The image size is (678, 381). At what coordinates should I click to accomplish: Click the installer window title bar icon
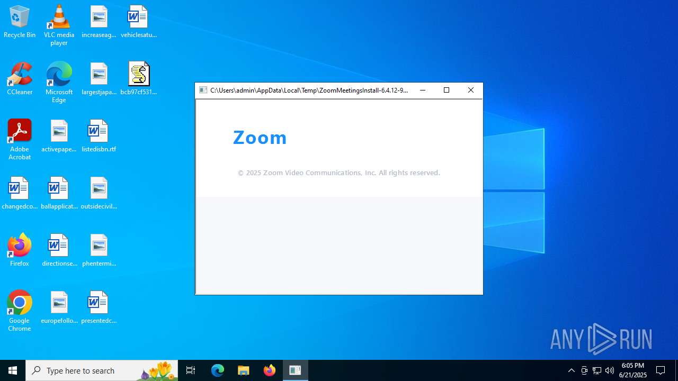coord(203,90)
